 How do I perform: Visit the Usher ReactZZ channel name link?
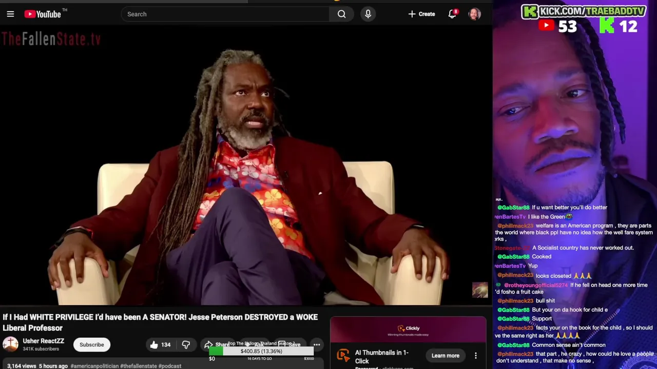[43, 341]
